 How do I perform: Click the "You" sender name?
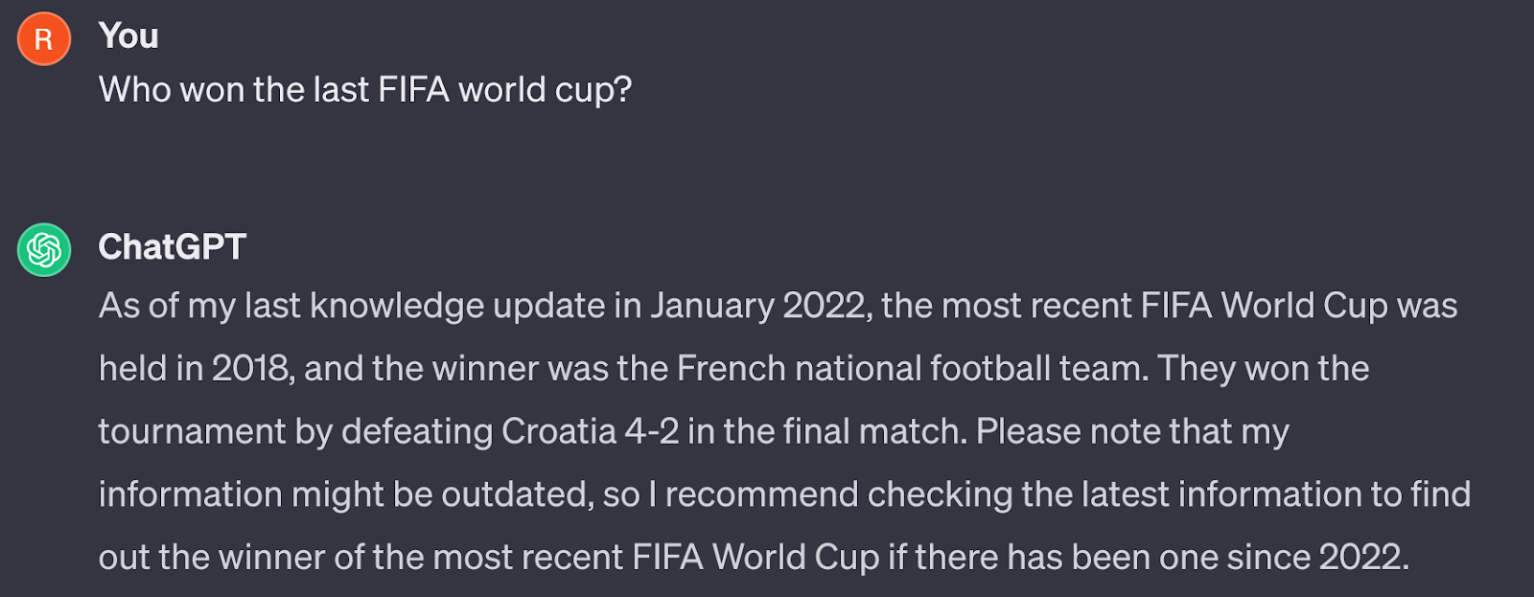coord(128,36)
